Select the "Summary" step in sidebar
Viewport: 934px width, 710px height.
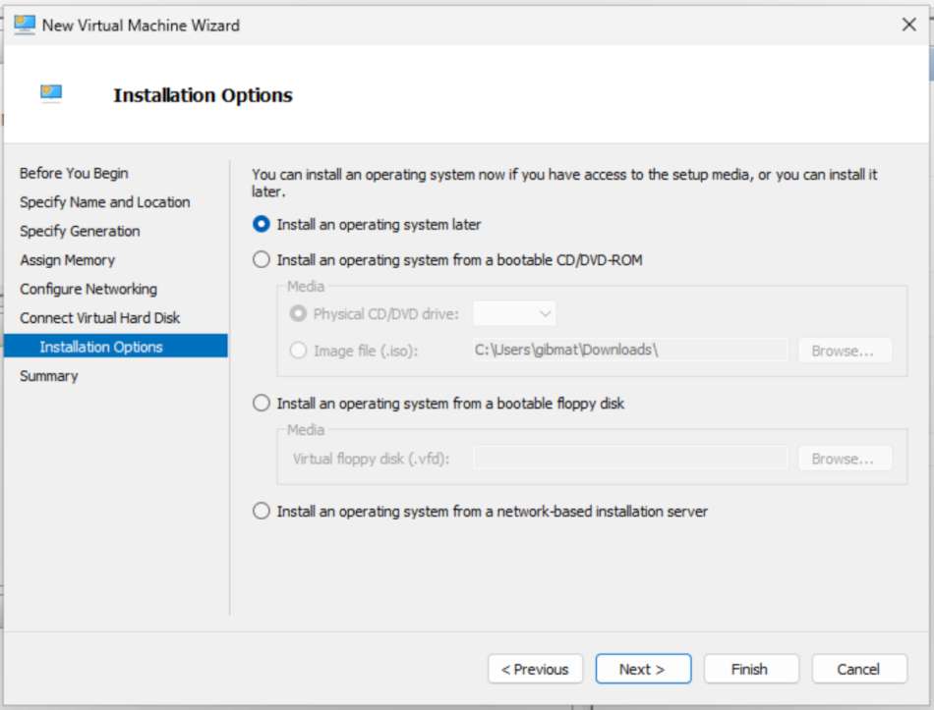[x=48, y=375]
